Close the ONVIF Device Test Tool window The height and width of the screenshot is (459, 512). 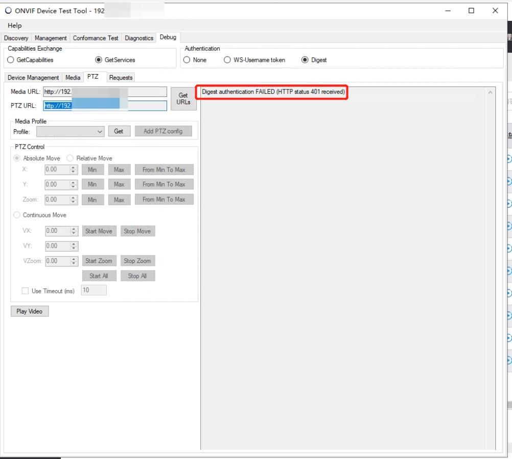click(495, 11)
